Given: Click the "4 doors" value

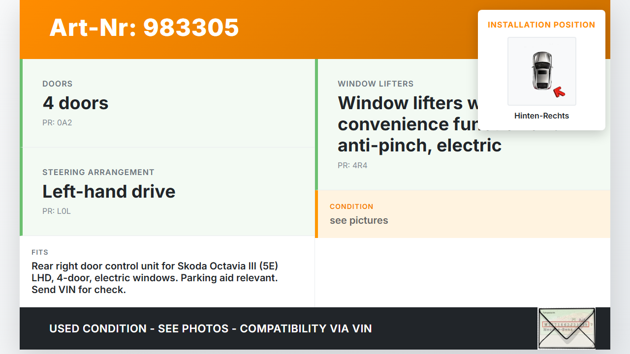Looking at the screenshot, I should pyautogui.click(x=75, y=103).
